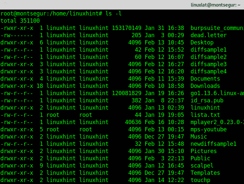Viewport: 244px width, 184px height.
Task: Click the time 18:58 on Downloads row
Action: tap(176, 86)
